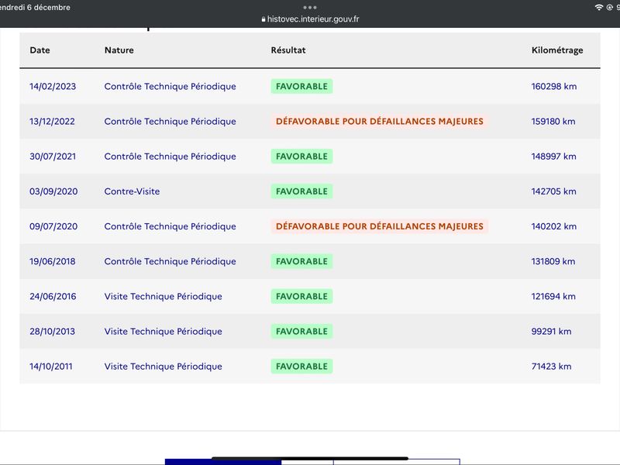Select the 160298 km mileage value
The width and height of the screenshot is (620, 465).
554,86
